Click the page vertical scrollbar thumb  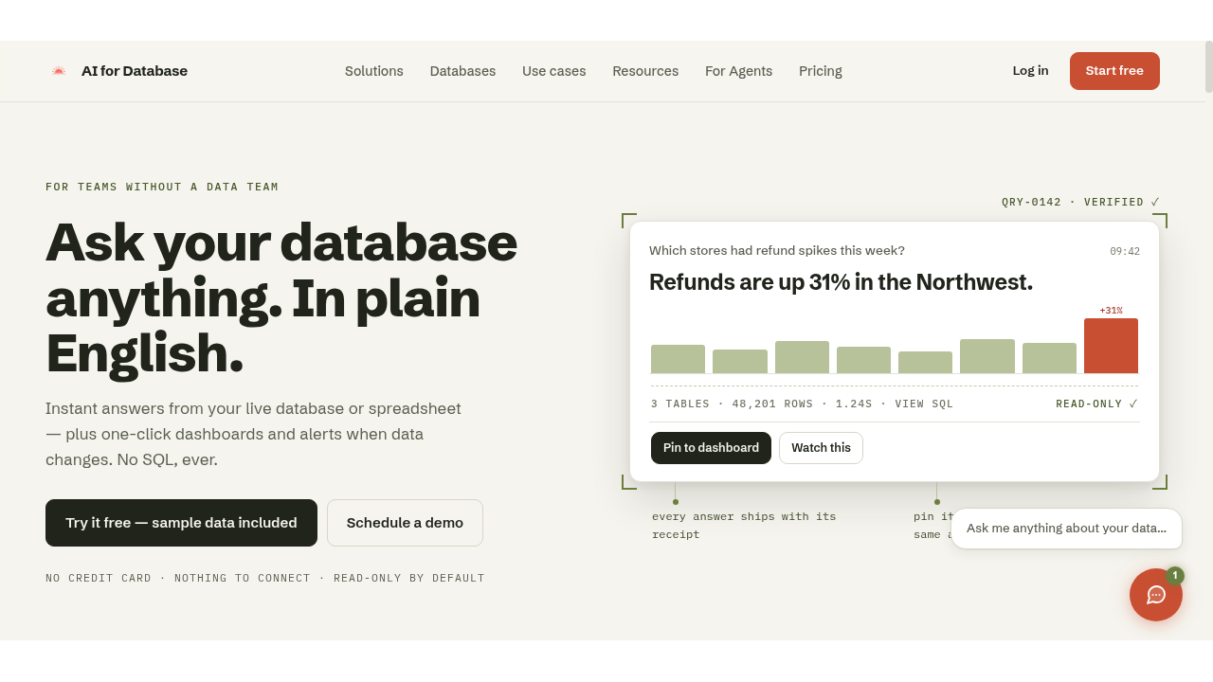pyautogui.click(x=1209, y=66)
